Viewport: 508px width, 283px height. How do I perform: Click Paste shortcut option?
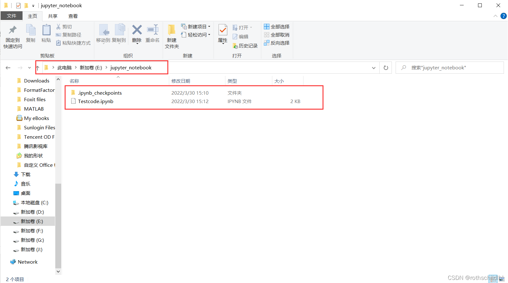tap(73, 43)
